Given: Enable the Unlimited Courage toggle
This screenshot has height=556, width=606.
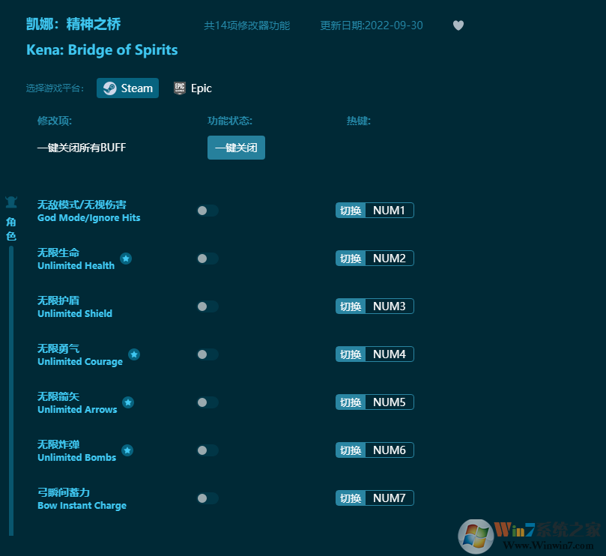Looking at the screenshot, I should pyautogui.click(x=207, y=354).
